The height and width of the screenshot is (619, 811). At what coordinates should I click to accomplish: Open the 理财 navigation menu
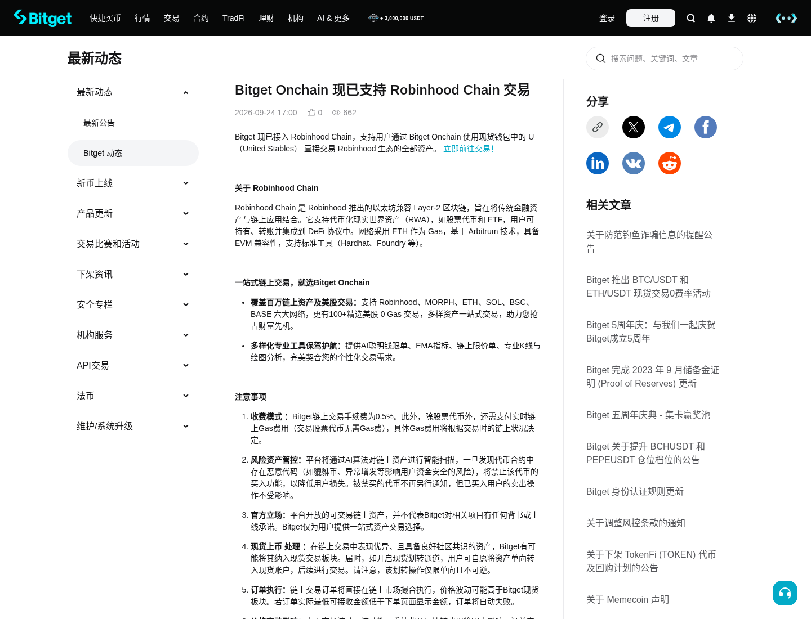[x=266, y=18]
